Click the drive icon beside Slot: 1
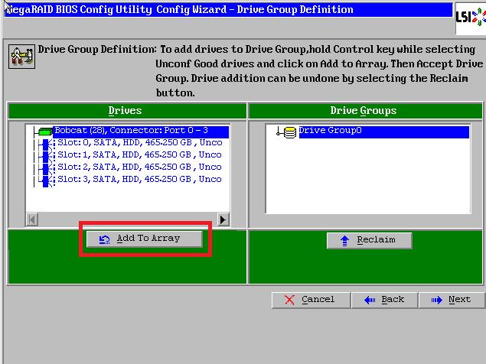The image size is (486, 364). (47, 157)
